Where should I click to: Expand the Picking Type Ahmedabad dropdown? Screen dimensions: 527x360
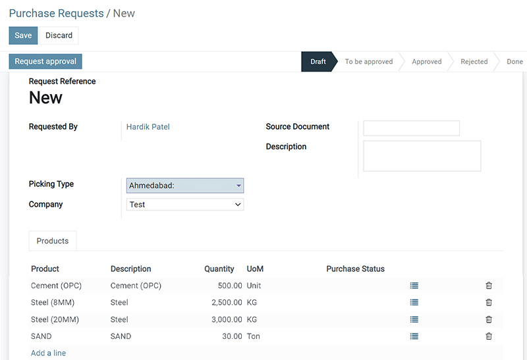(x=185, y=186)
